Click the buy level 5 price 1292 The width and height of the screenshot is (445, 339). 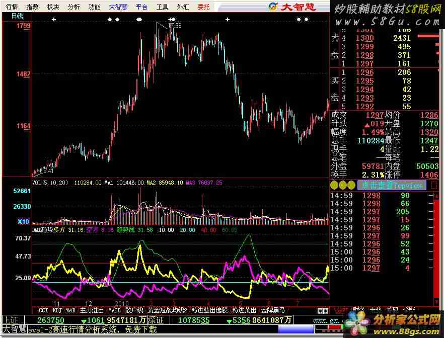point(364,107)
